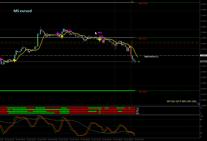Image resolution: width=207 pixels, height=141 pixels.
Task: Click the 14 Jan 04:55 time label
Action: (x=53, y=140)
